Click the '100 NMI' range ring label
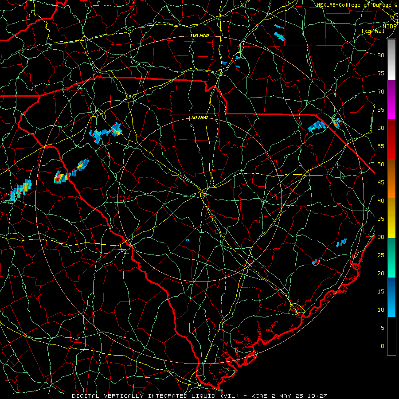Screen dimensions: 399x399 click(x=199, y=35)
